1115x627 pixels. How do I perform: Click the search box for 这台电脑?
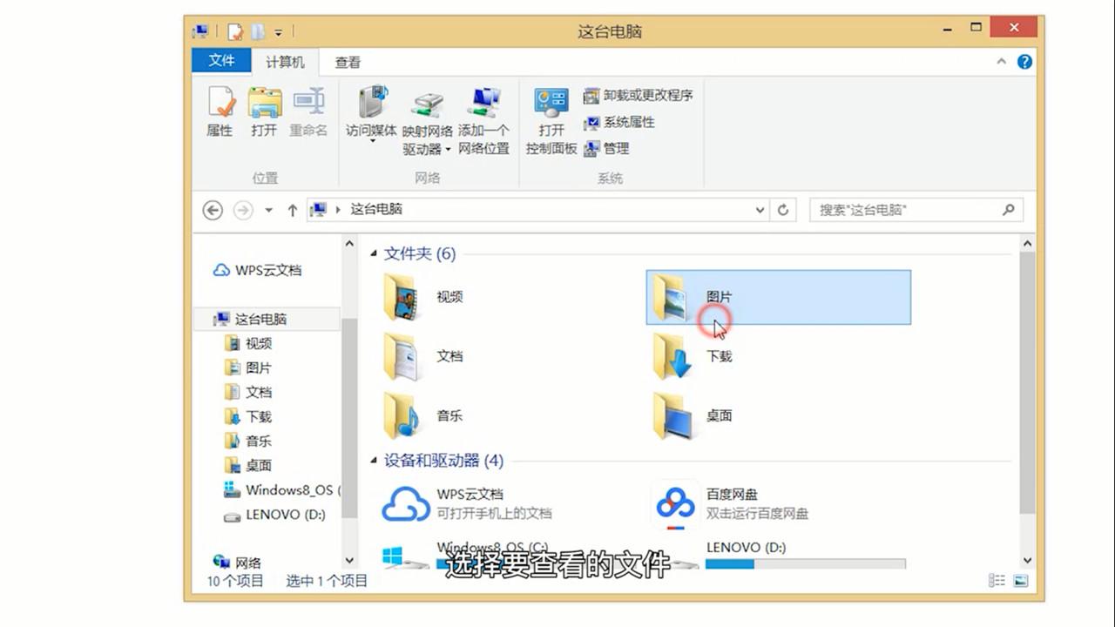(x=916, y=210)
